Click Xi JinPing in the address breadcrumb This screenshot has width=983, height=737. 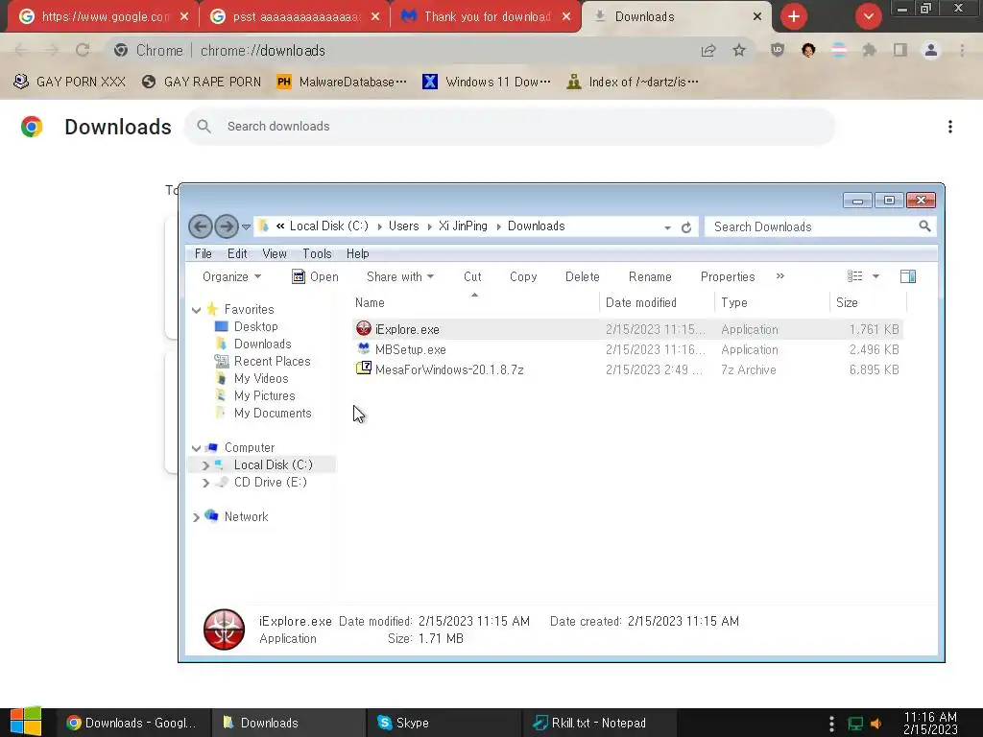coord(463,226)
